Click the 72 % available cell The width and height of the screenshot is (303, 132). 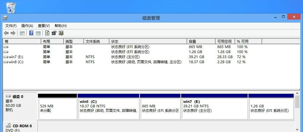pos(241,57)
